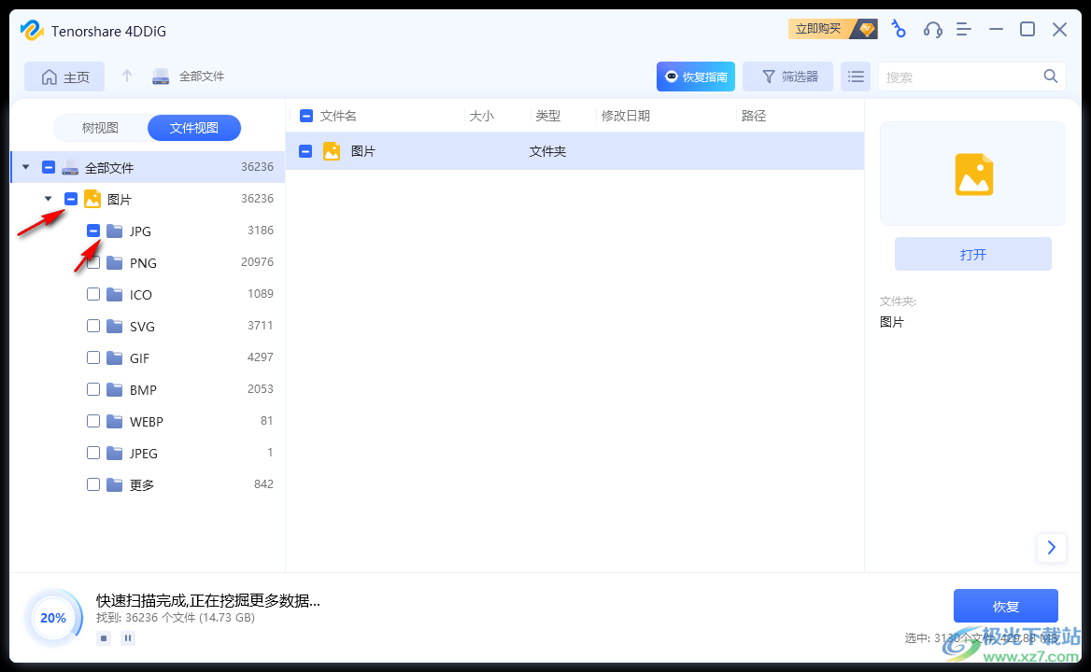Click the up arrow navigation icon
Screen dimensions: 1091x672
[127, 76]
